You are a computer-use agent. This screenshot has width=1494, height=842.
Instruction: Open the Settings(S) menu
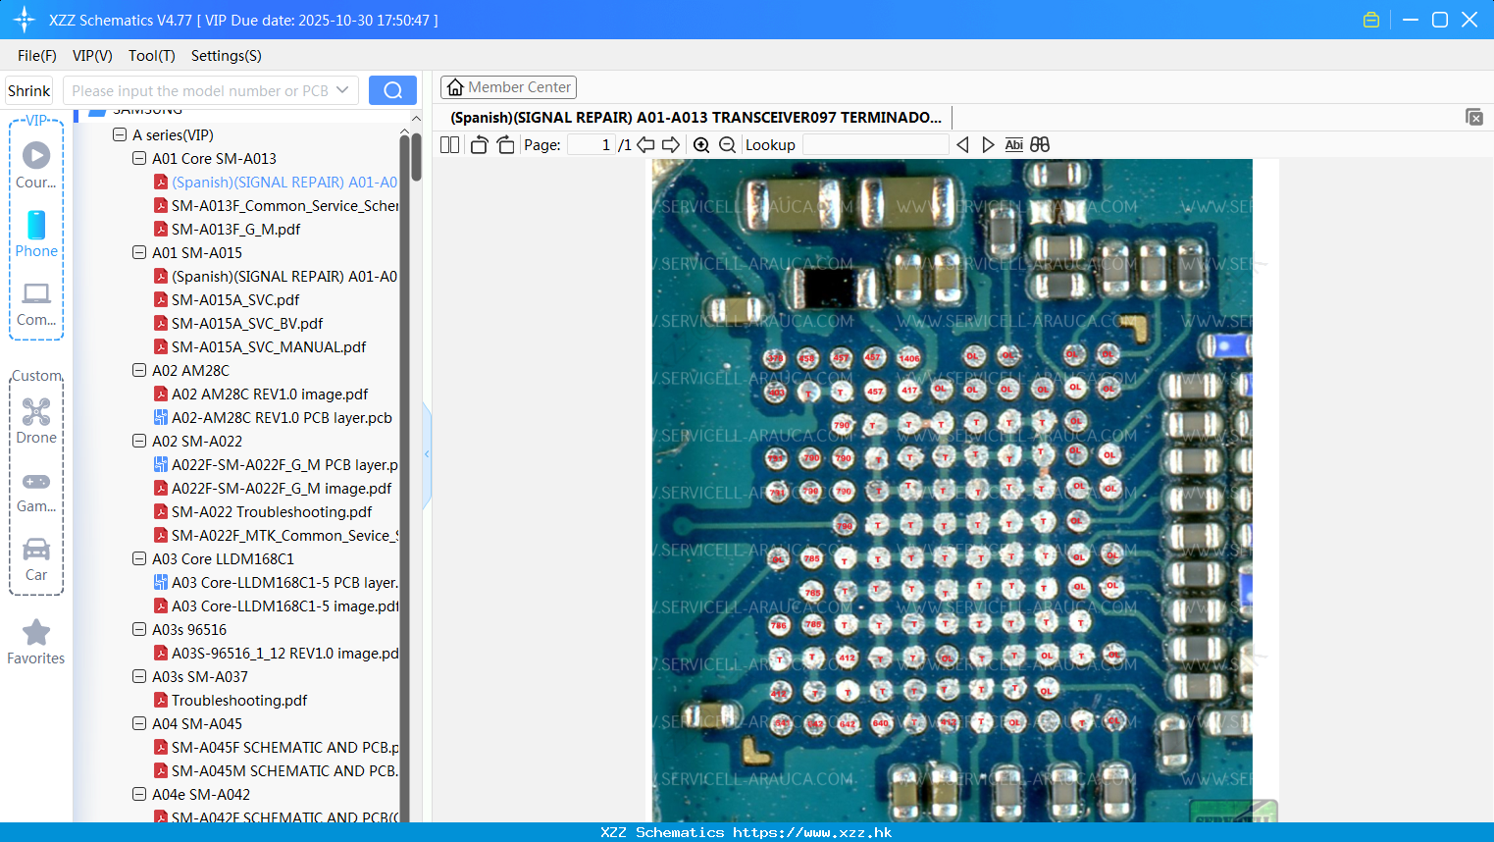pyautogui.click(x=226, y=56)
